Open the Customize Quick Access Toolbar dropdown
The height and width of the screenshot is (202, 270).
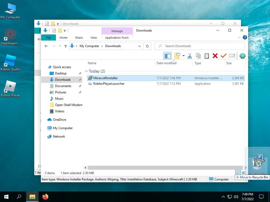point(65,31)
